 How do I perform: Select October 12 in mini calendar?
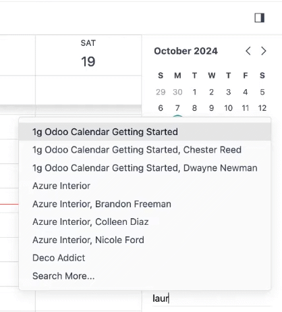[x=262, y=108]
